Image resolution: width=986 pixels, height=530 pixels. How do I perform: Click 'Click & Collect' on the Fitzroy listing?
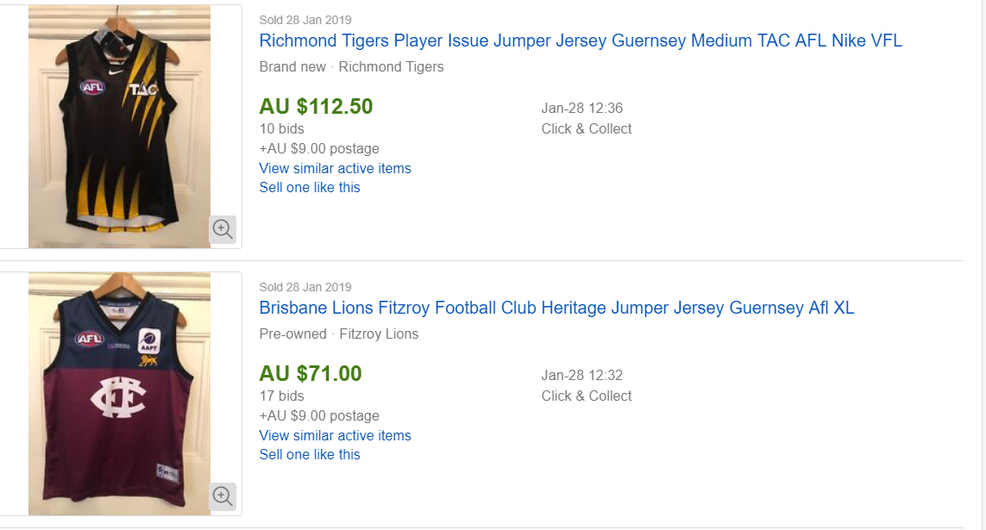[x=587, y=396]
